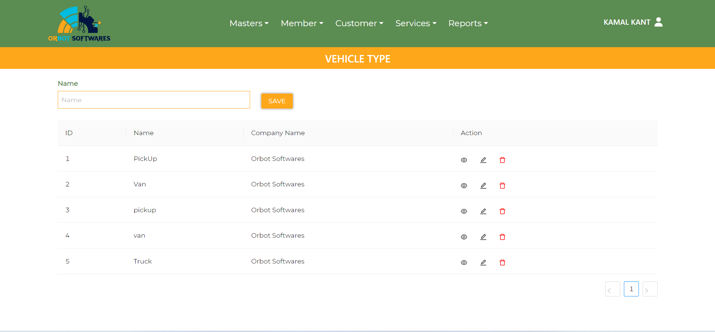
Task: Edit the Truck vehicle type
Action: click(x=483, y=262)
